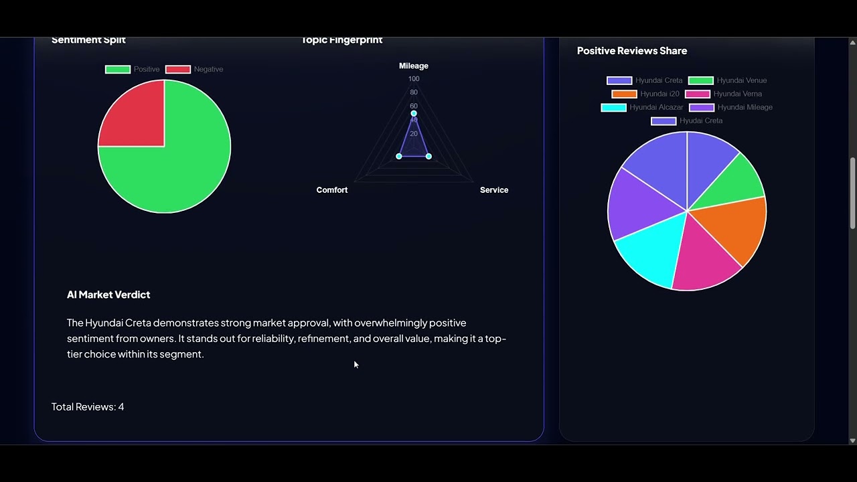Toggle the Hyundai Alcazar legend entry
The width and height of the screenshot is (857, 482).
point(642,107)
